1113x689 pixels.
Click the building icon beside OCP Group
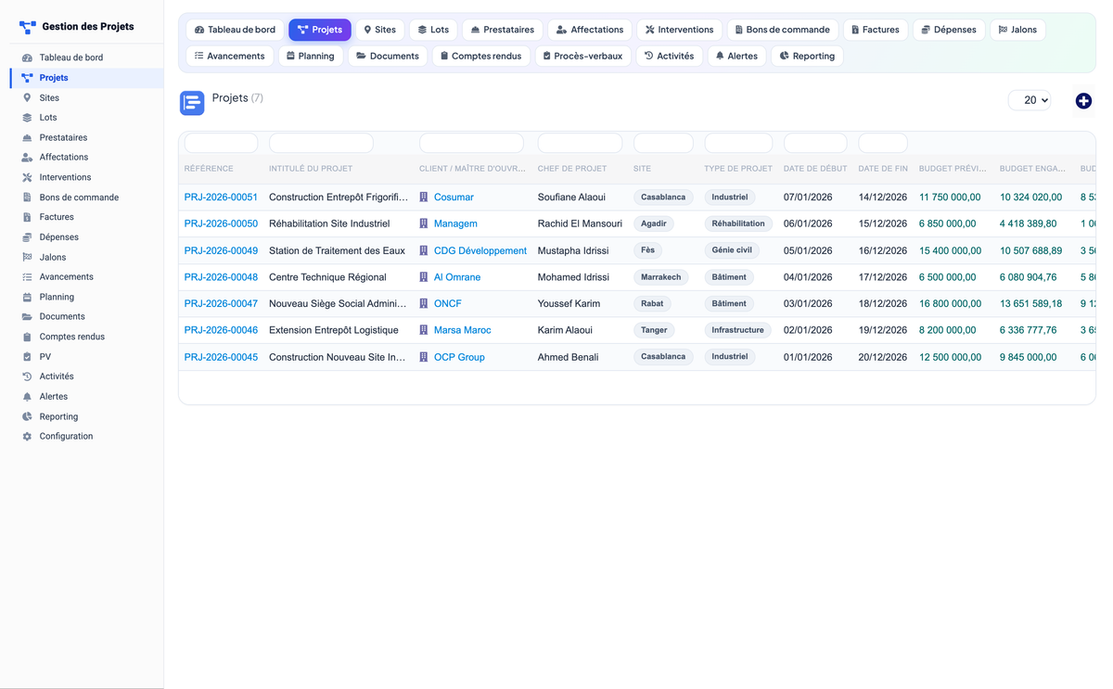coord(424,357)
